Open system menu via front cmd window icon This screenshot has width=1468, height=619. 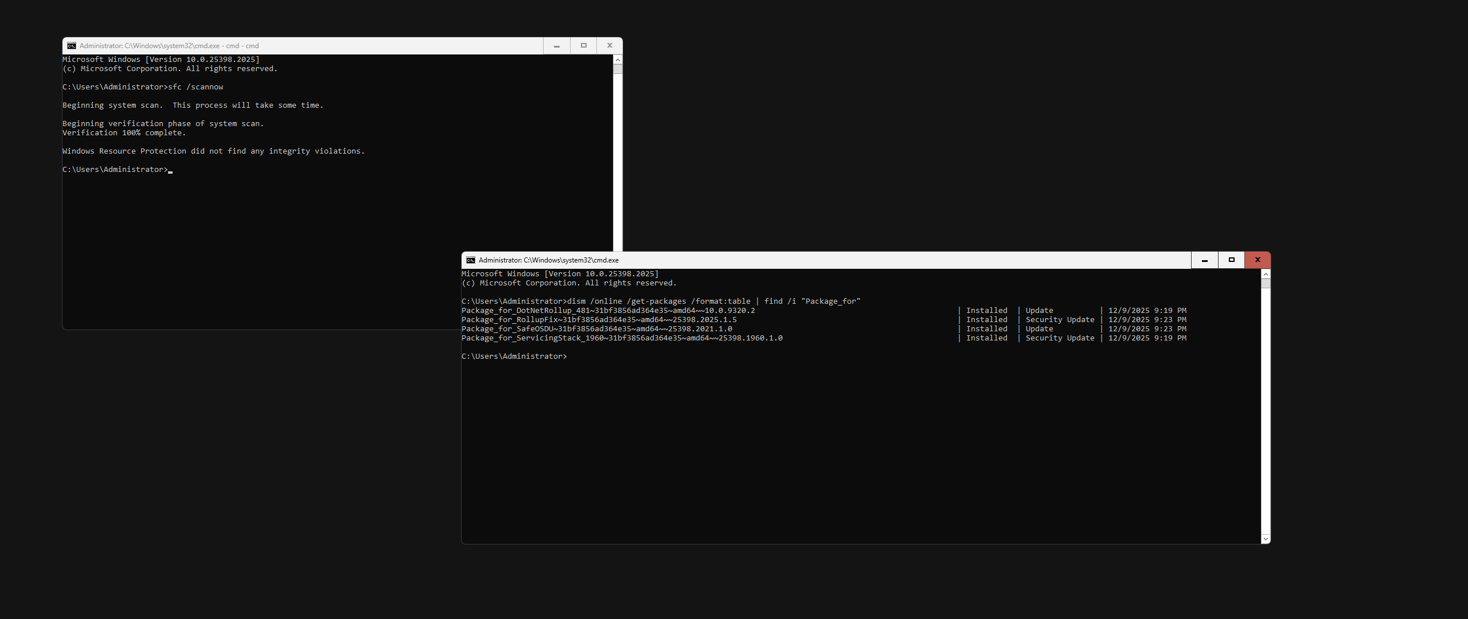point(471,260)
